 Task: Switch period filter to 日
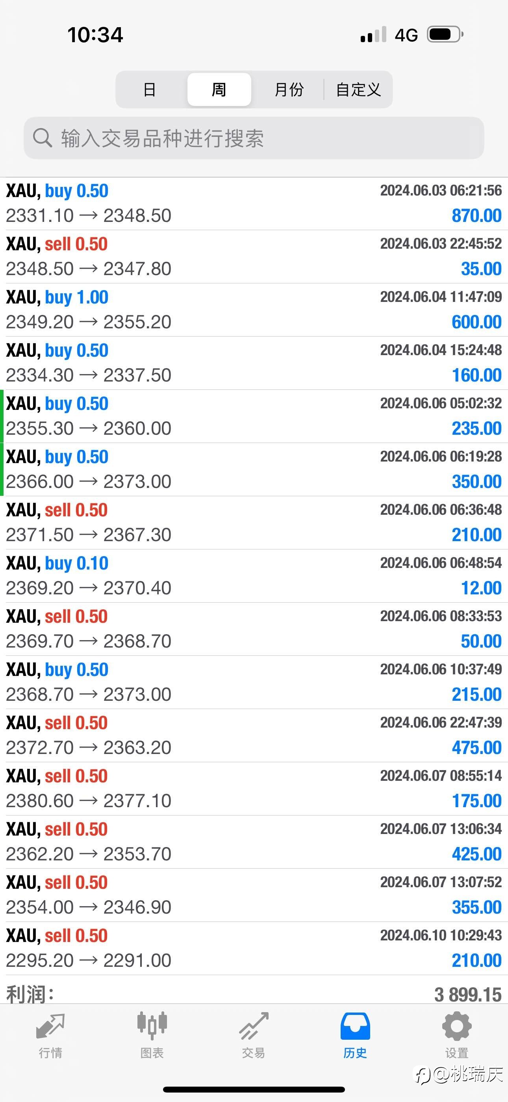click(150, 89)
